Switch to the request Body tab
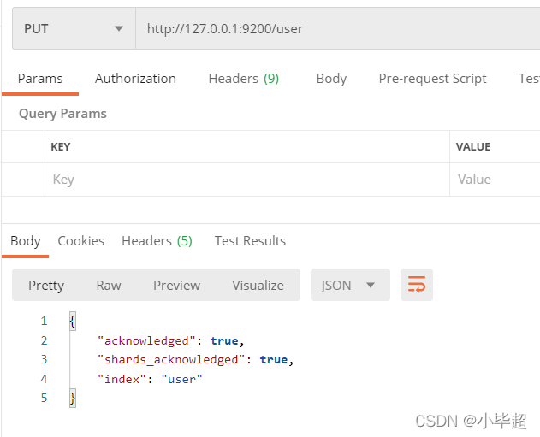The image size is (540, 437). coord(331,79)
